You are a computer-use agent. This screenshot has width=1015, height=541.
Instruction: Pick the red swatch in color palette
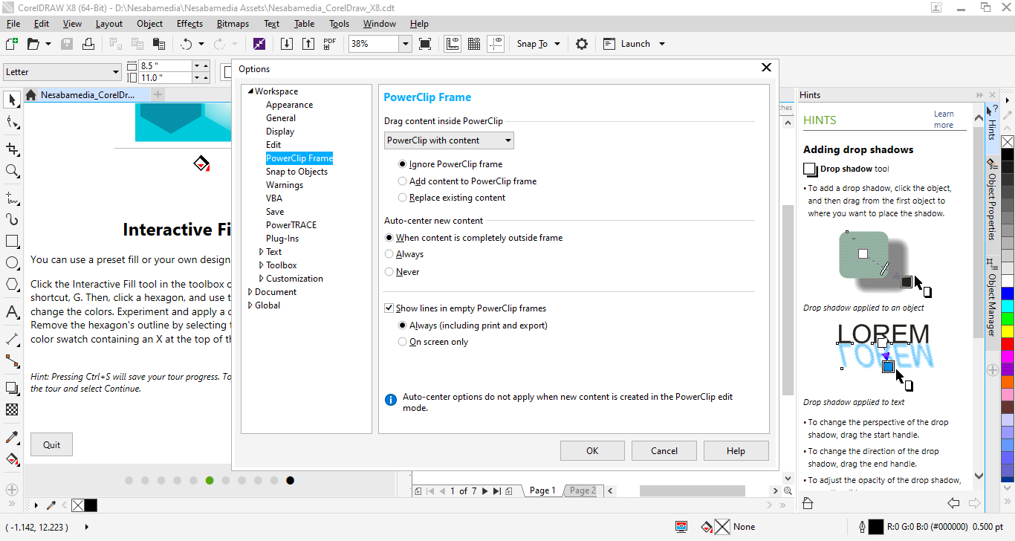(x=1007, y=344)
